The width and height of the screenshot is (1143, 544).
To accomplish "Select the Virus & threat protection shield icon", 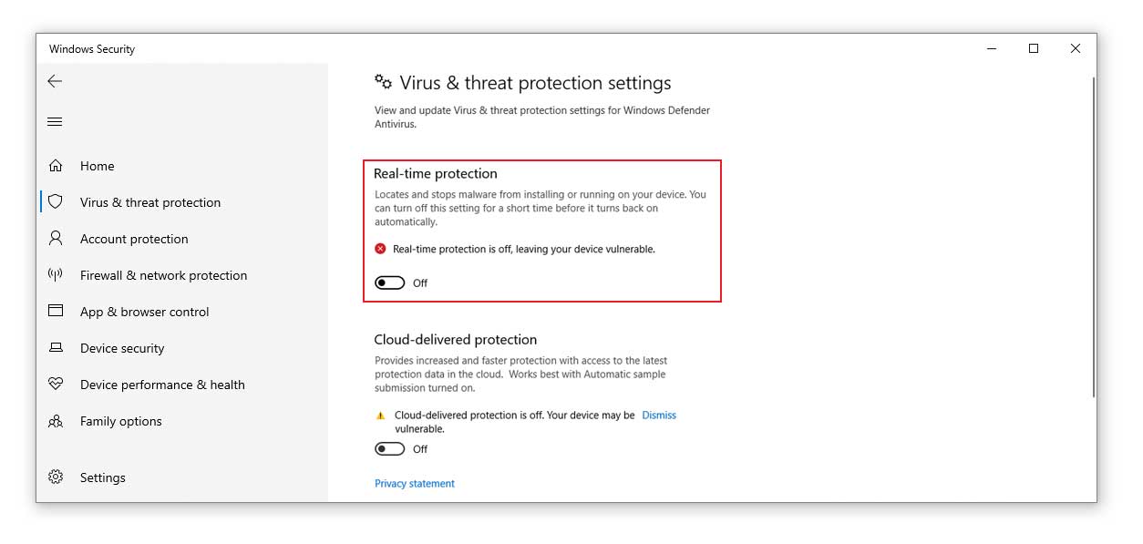I will 56,202.
